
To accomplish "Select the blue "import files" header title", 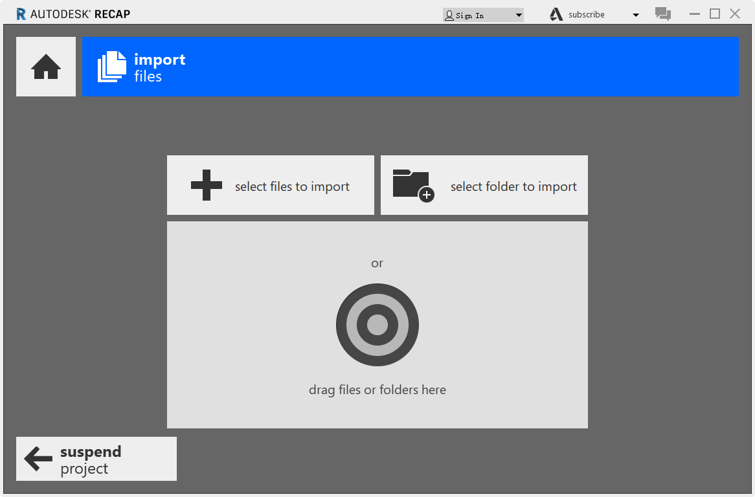I will 159,67.
